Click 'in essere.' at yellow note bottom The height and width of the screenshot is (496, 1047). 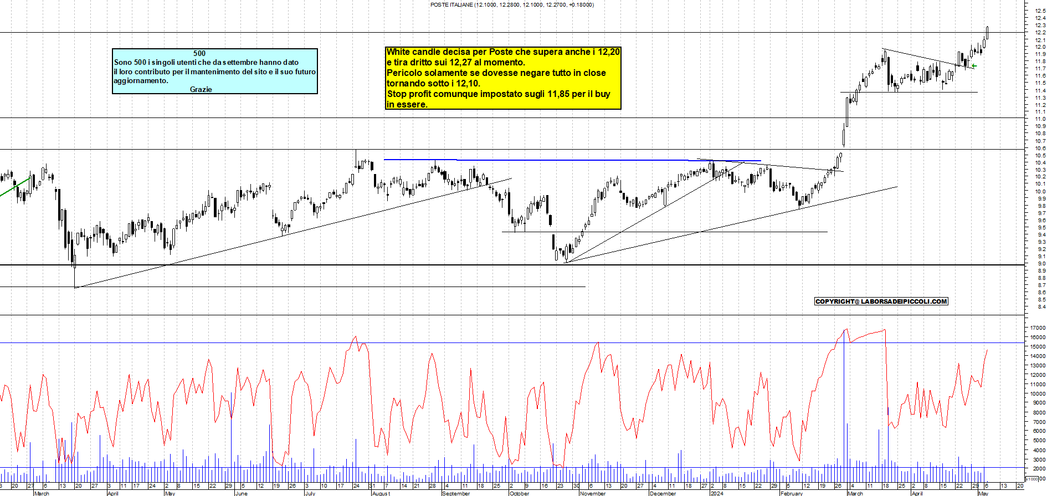pyautogui.click(x=407, y=104)
